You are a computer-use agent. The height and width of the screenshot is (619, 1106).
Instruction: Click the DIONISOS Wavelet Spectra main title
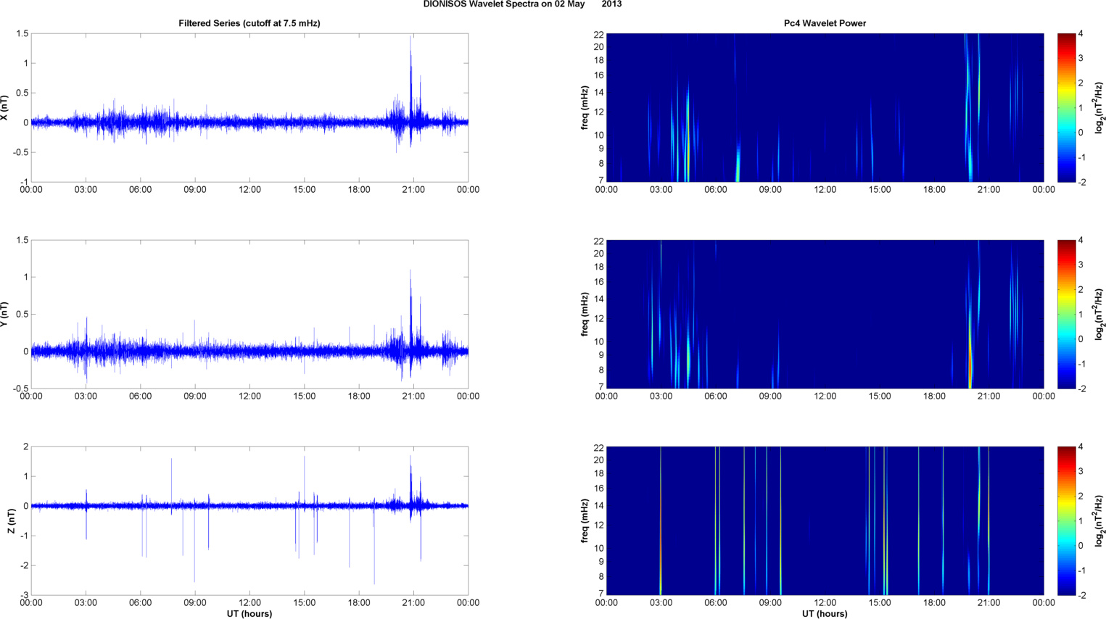click(521, 4)
